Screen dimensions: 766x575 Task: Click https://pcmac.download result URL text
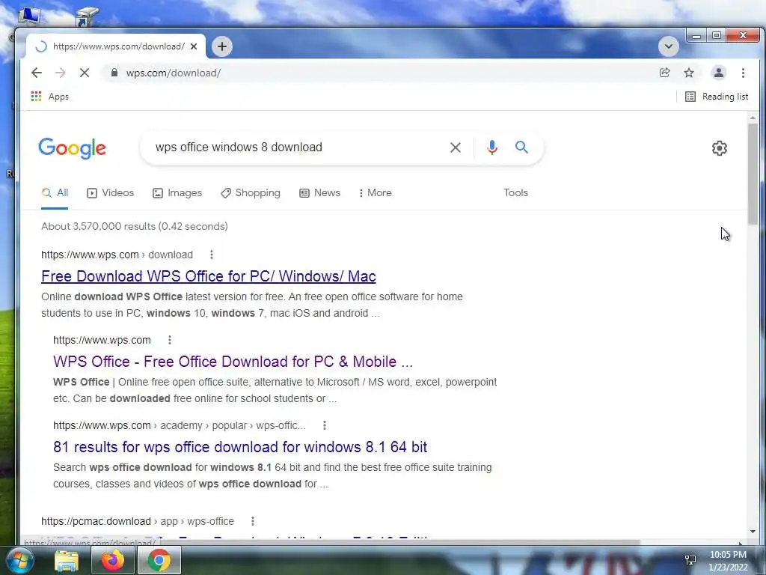pyautogui.click(x=138, y=521)
